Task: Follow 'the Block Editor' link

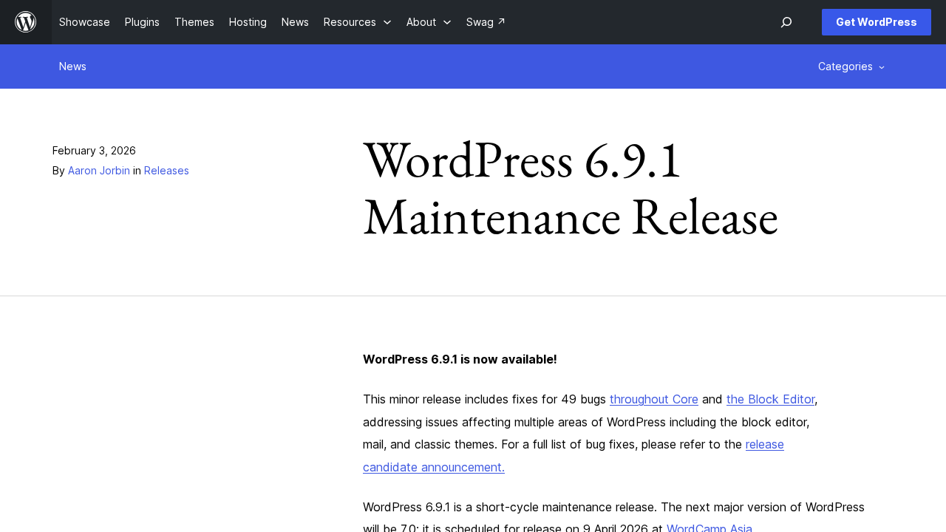Action: click(770, 399)
